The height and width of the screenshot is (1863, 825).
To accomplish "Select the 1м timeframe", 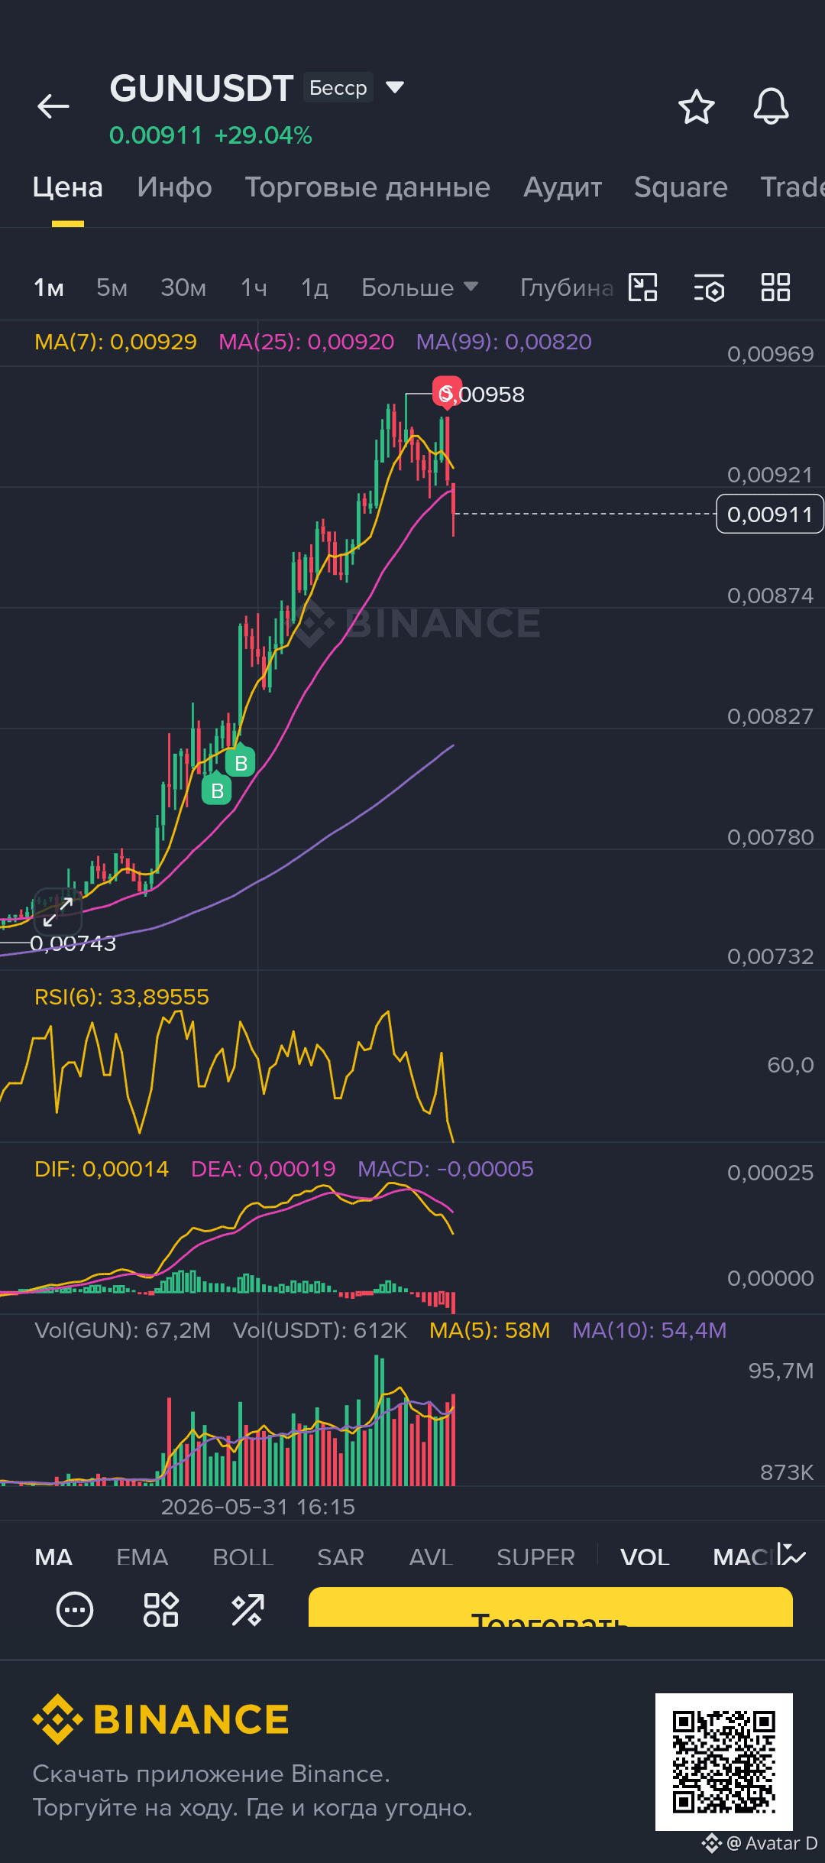I will coord(49,287).
